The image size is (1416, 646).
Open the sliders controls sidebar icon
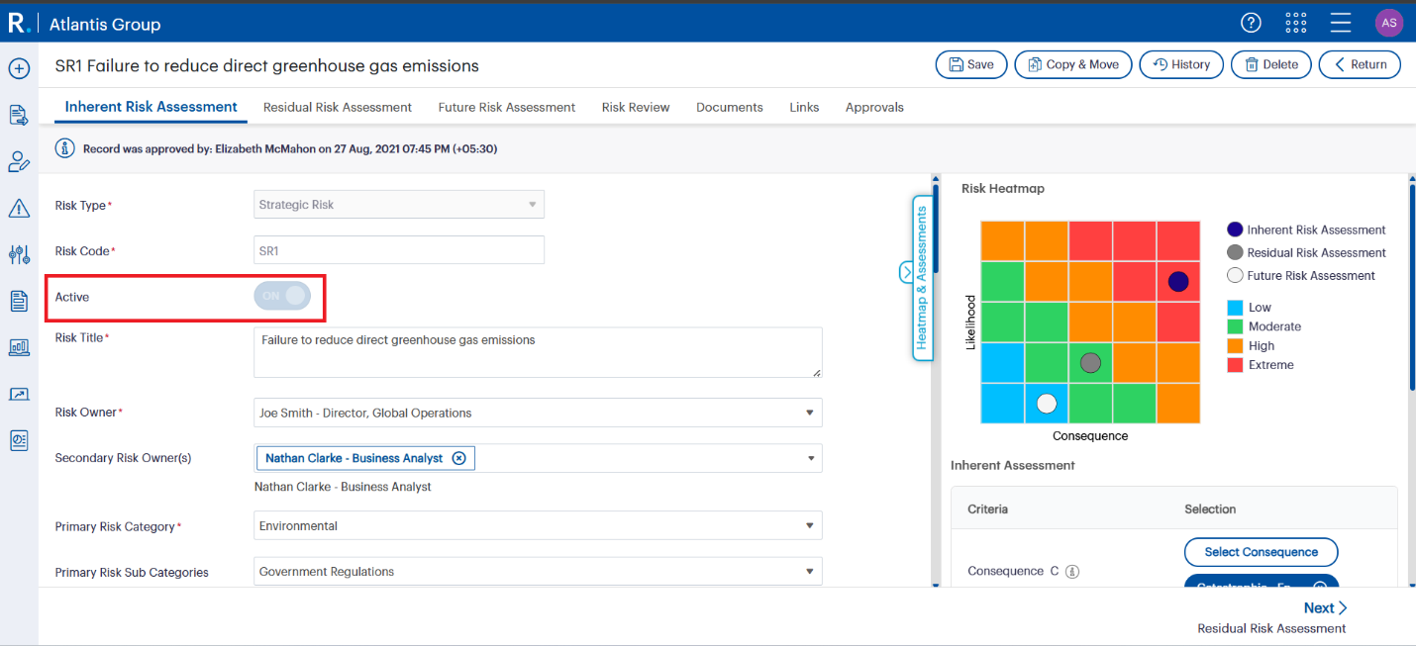[19, 254]
